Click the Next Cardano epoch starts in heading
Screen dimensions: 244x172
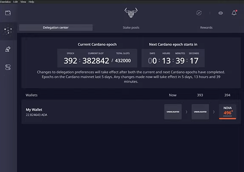(173, 45)
